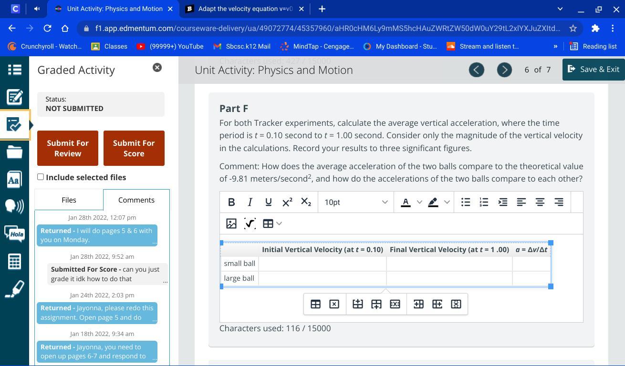Expand the text color dropdown arrow
Viewport: 625px width, 366px height.
419,202
